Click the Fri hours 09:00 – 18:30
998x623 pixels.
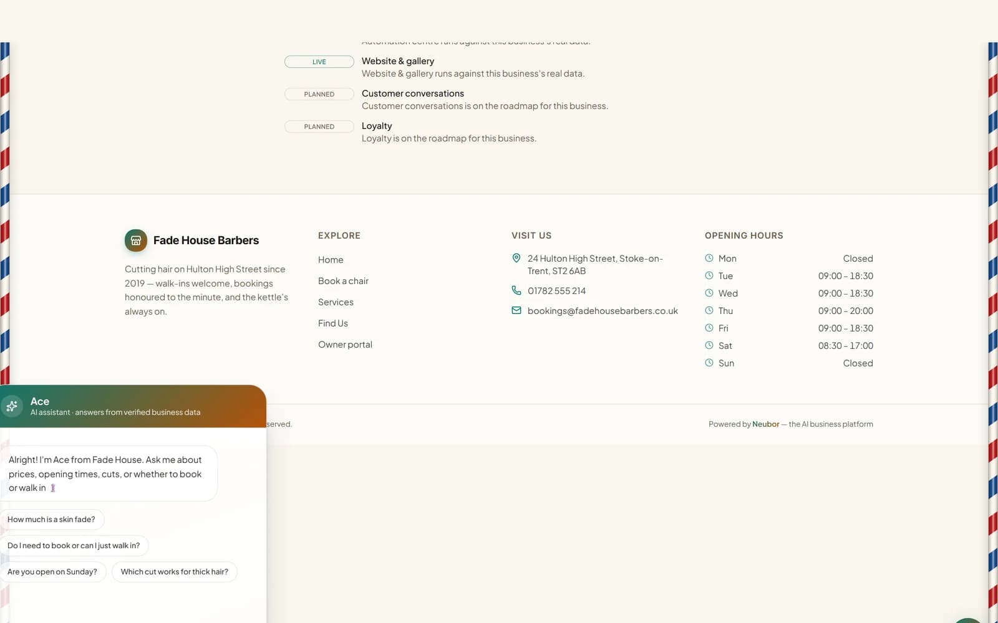point(846,328)
